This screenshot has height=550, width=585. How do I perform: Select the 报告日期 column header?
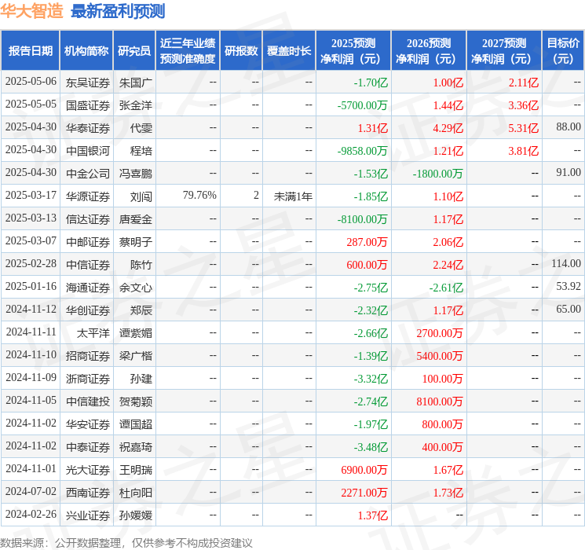31,51
